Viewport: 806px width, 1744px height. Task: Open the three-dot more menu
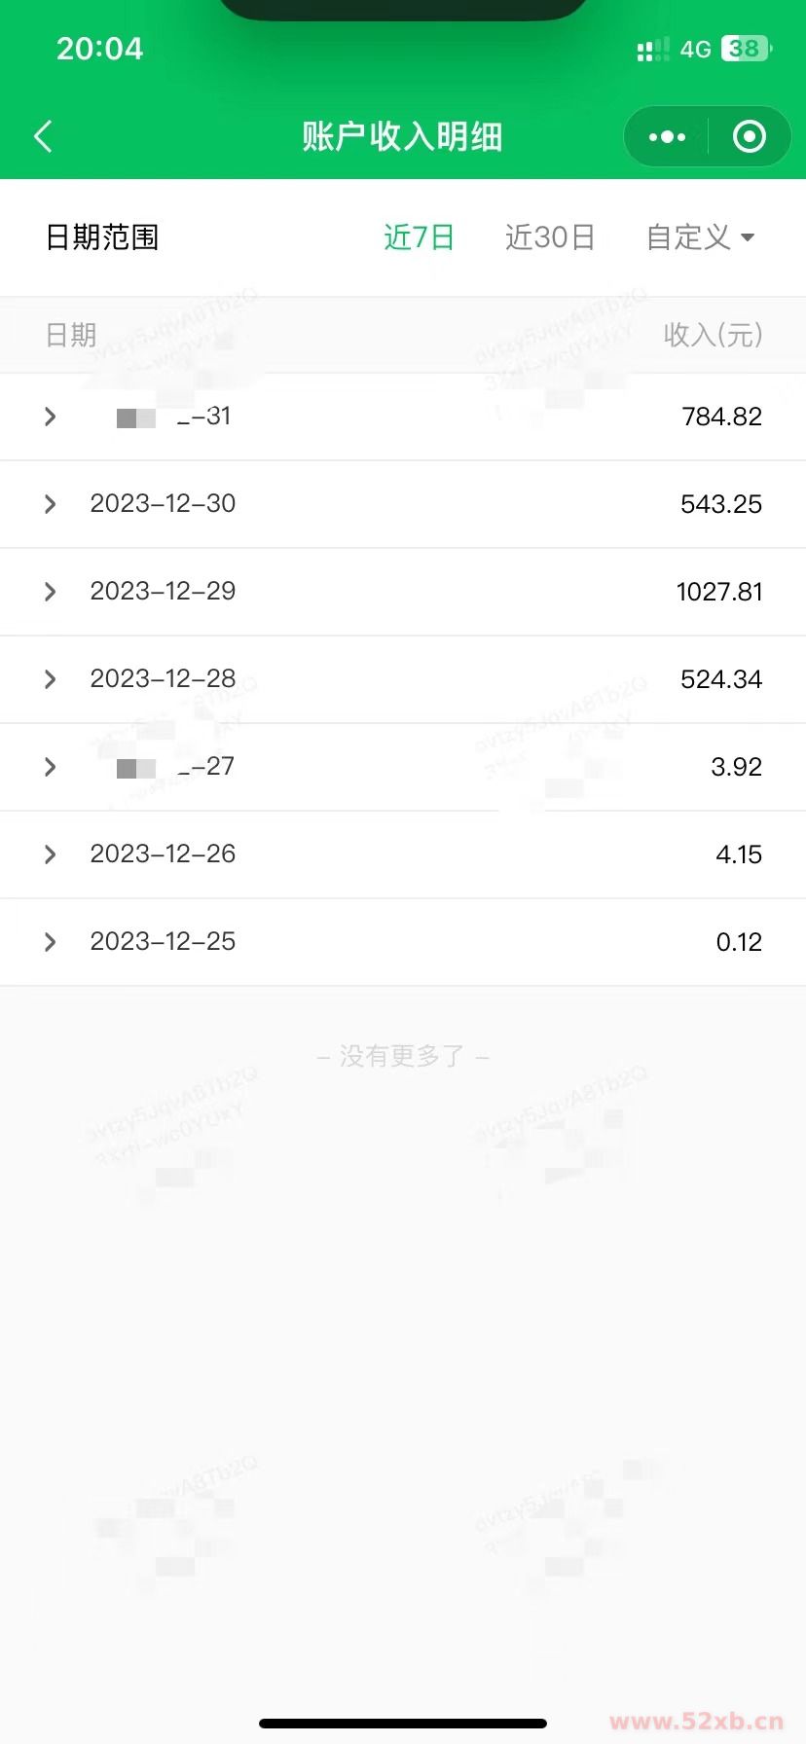(x=667, y=137)
